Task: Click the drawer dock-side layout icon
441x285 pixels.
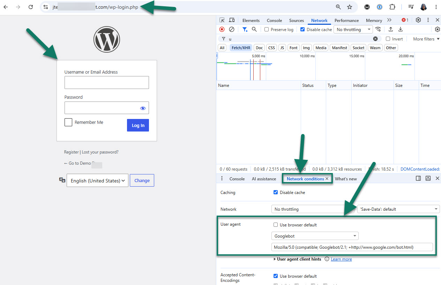Action: 418,178
